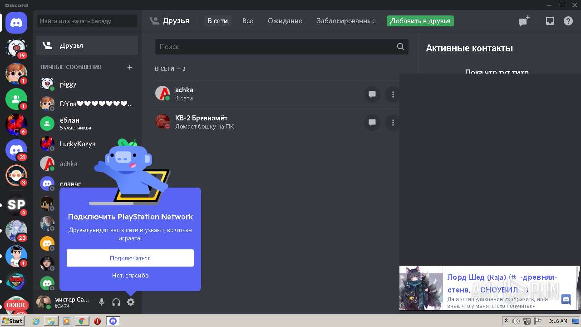Click the 'Друзья' sidebar item
The width and height of the screenshot is (581, 327).
pos(87,45)
